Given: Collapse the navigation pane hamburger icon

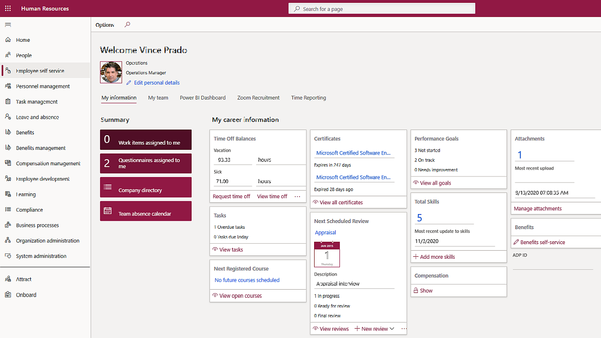Looking at the screenshot, I should tap(8, 25).
